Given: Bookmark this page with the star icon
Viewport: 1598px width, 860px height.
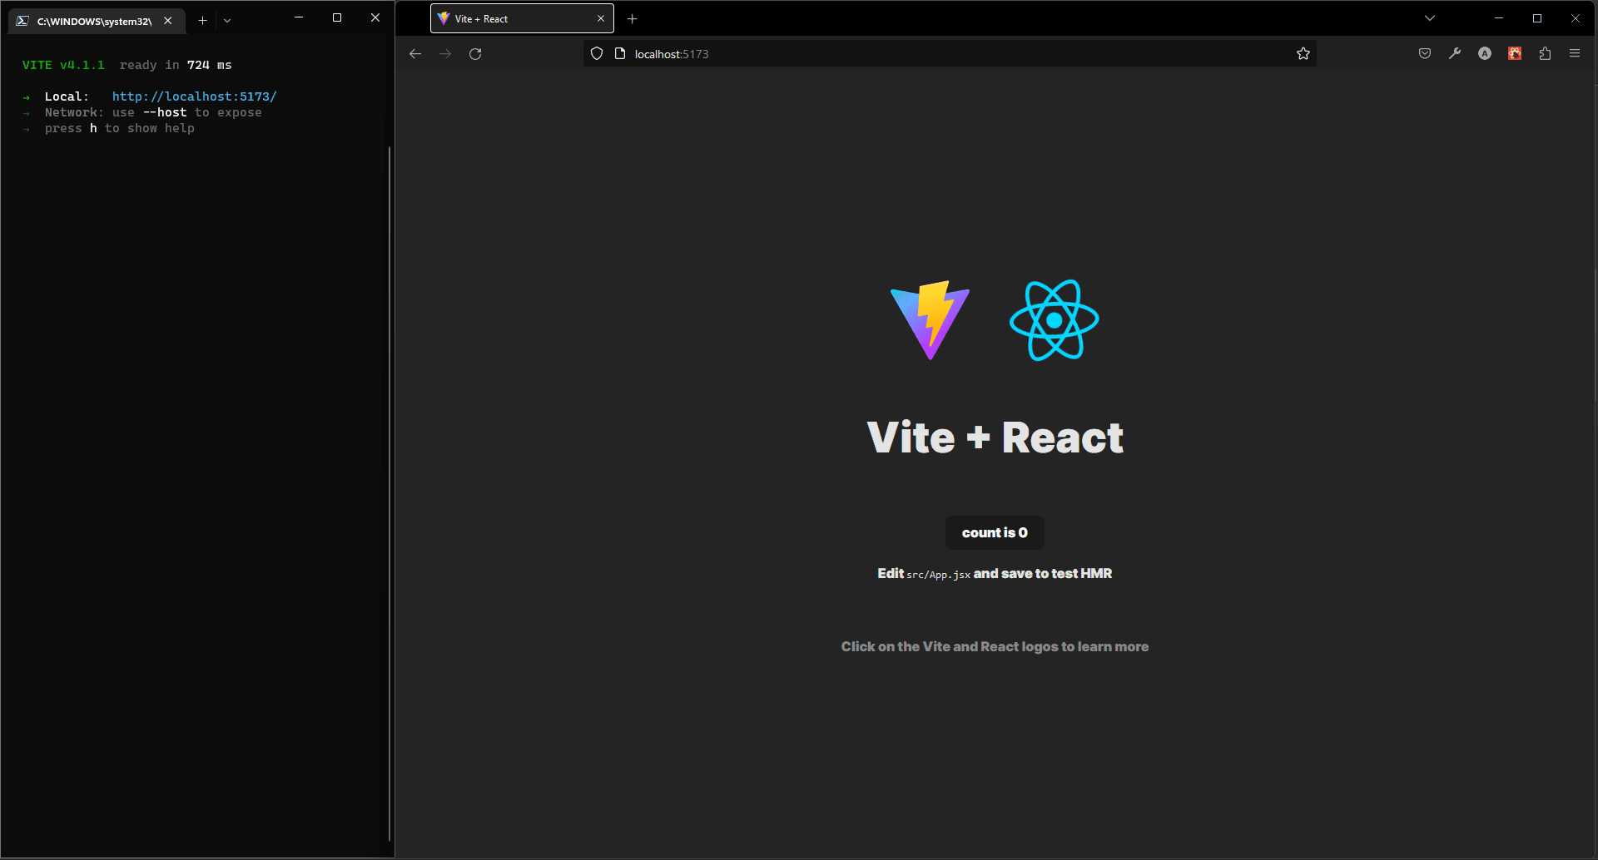Looking at the screenshot, I should (x=1303, y=54).
